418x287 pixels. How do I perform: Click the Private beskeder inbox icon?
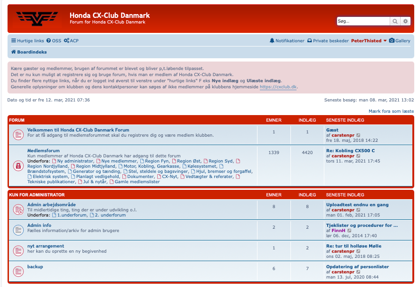pos(310,41)
